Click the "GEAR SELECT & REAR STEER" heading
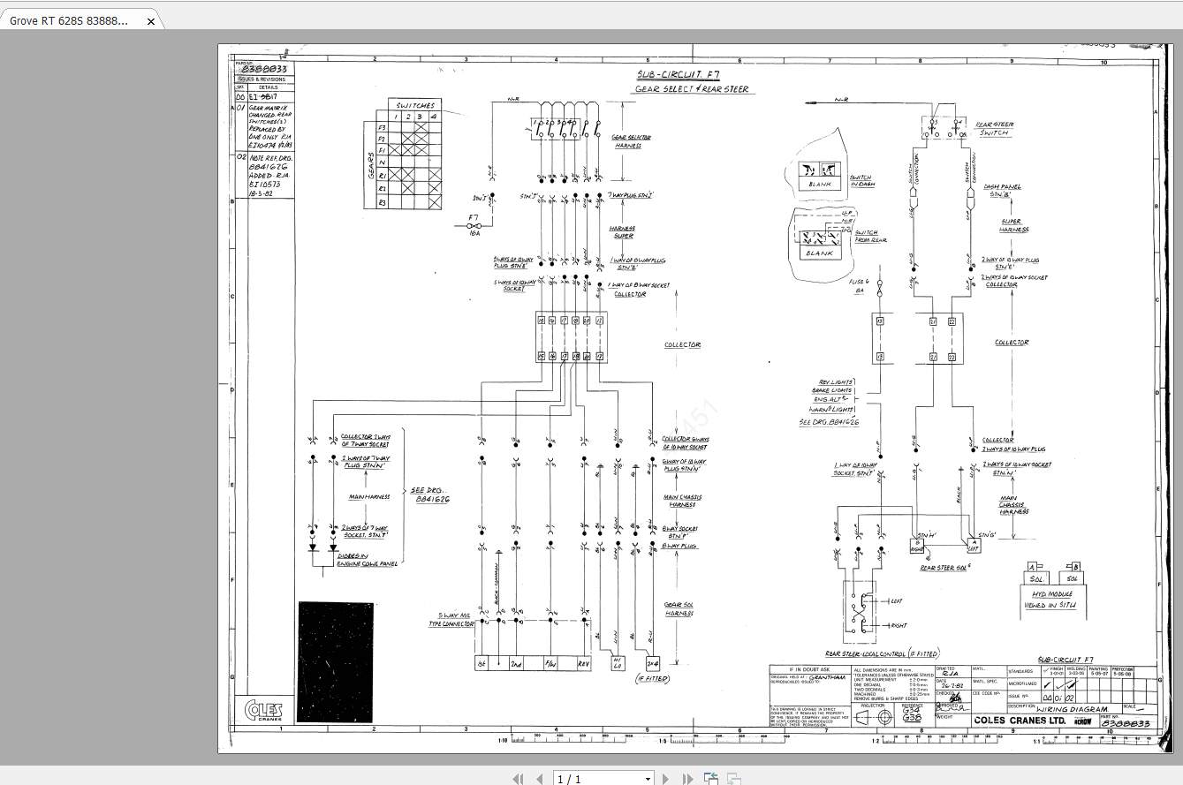The image size is (1183, 785). click(692, 89)
